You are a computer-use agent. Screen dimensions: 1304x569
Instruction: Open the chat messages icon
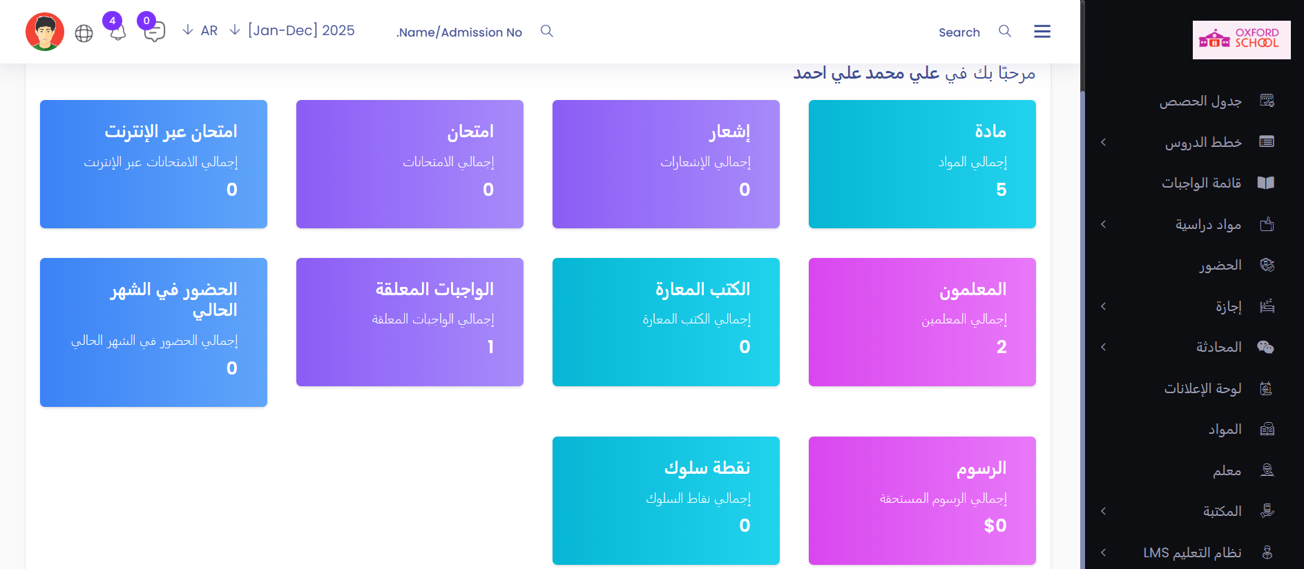[154, 32]
